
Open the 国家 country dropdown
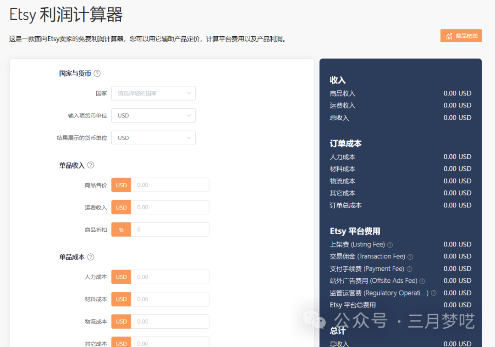tap(154, 93)
